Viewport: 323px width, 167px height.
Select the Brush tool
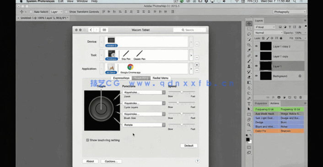point(249,61)
